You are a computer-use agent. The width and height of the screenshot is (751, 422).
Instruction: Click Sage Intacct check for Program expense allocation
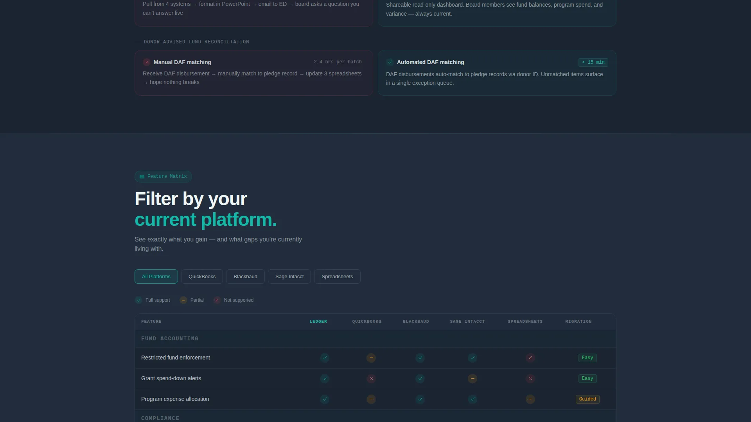click(473, 399)
